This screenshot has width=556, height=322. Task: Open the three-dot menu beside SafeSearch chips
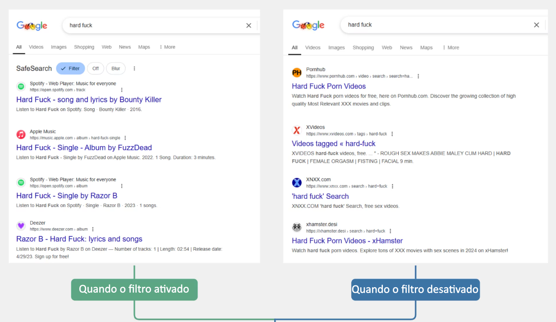[134, 68]
